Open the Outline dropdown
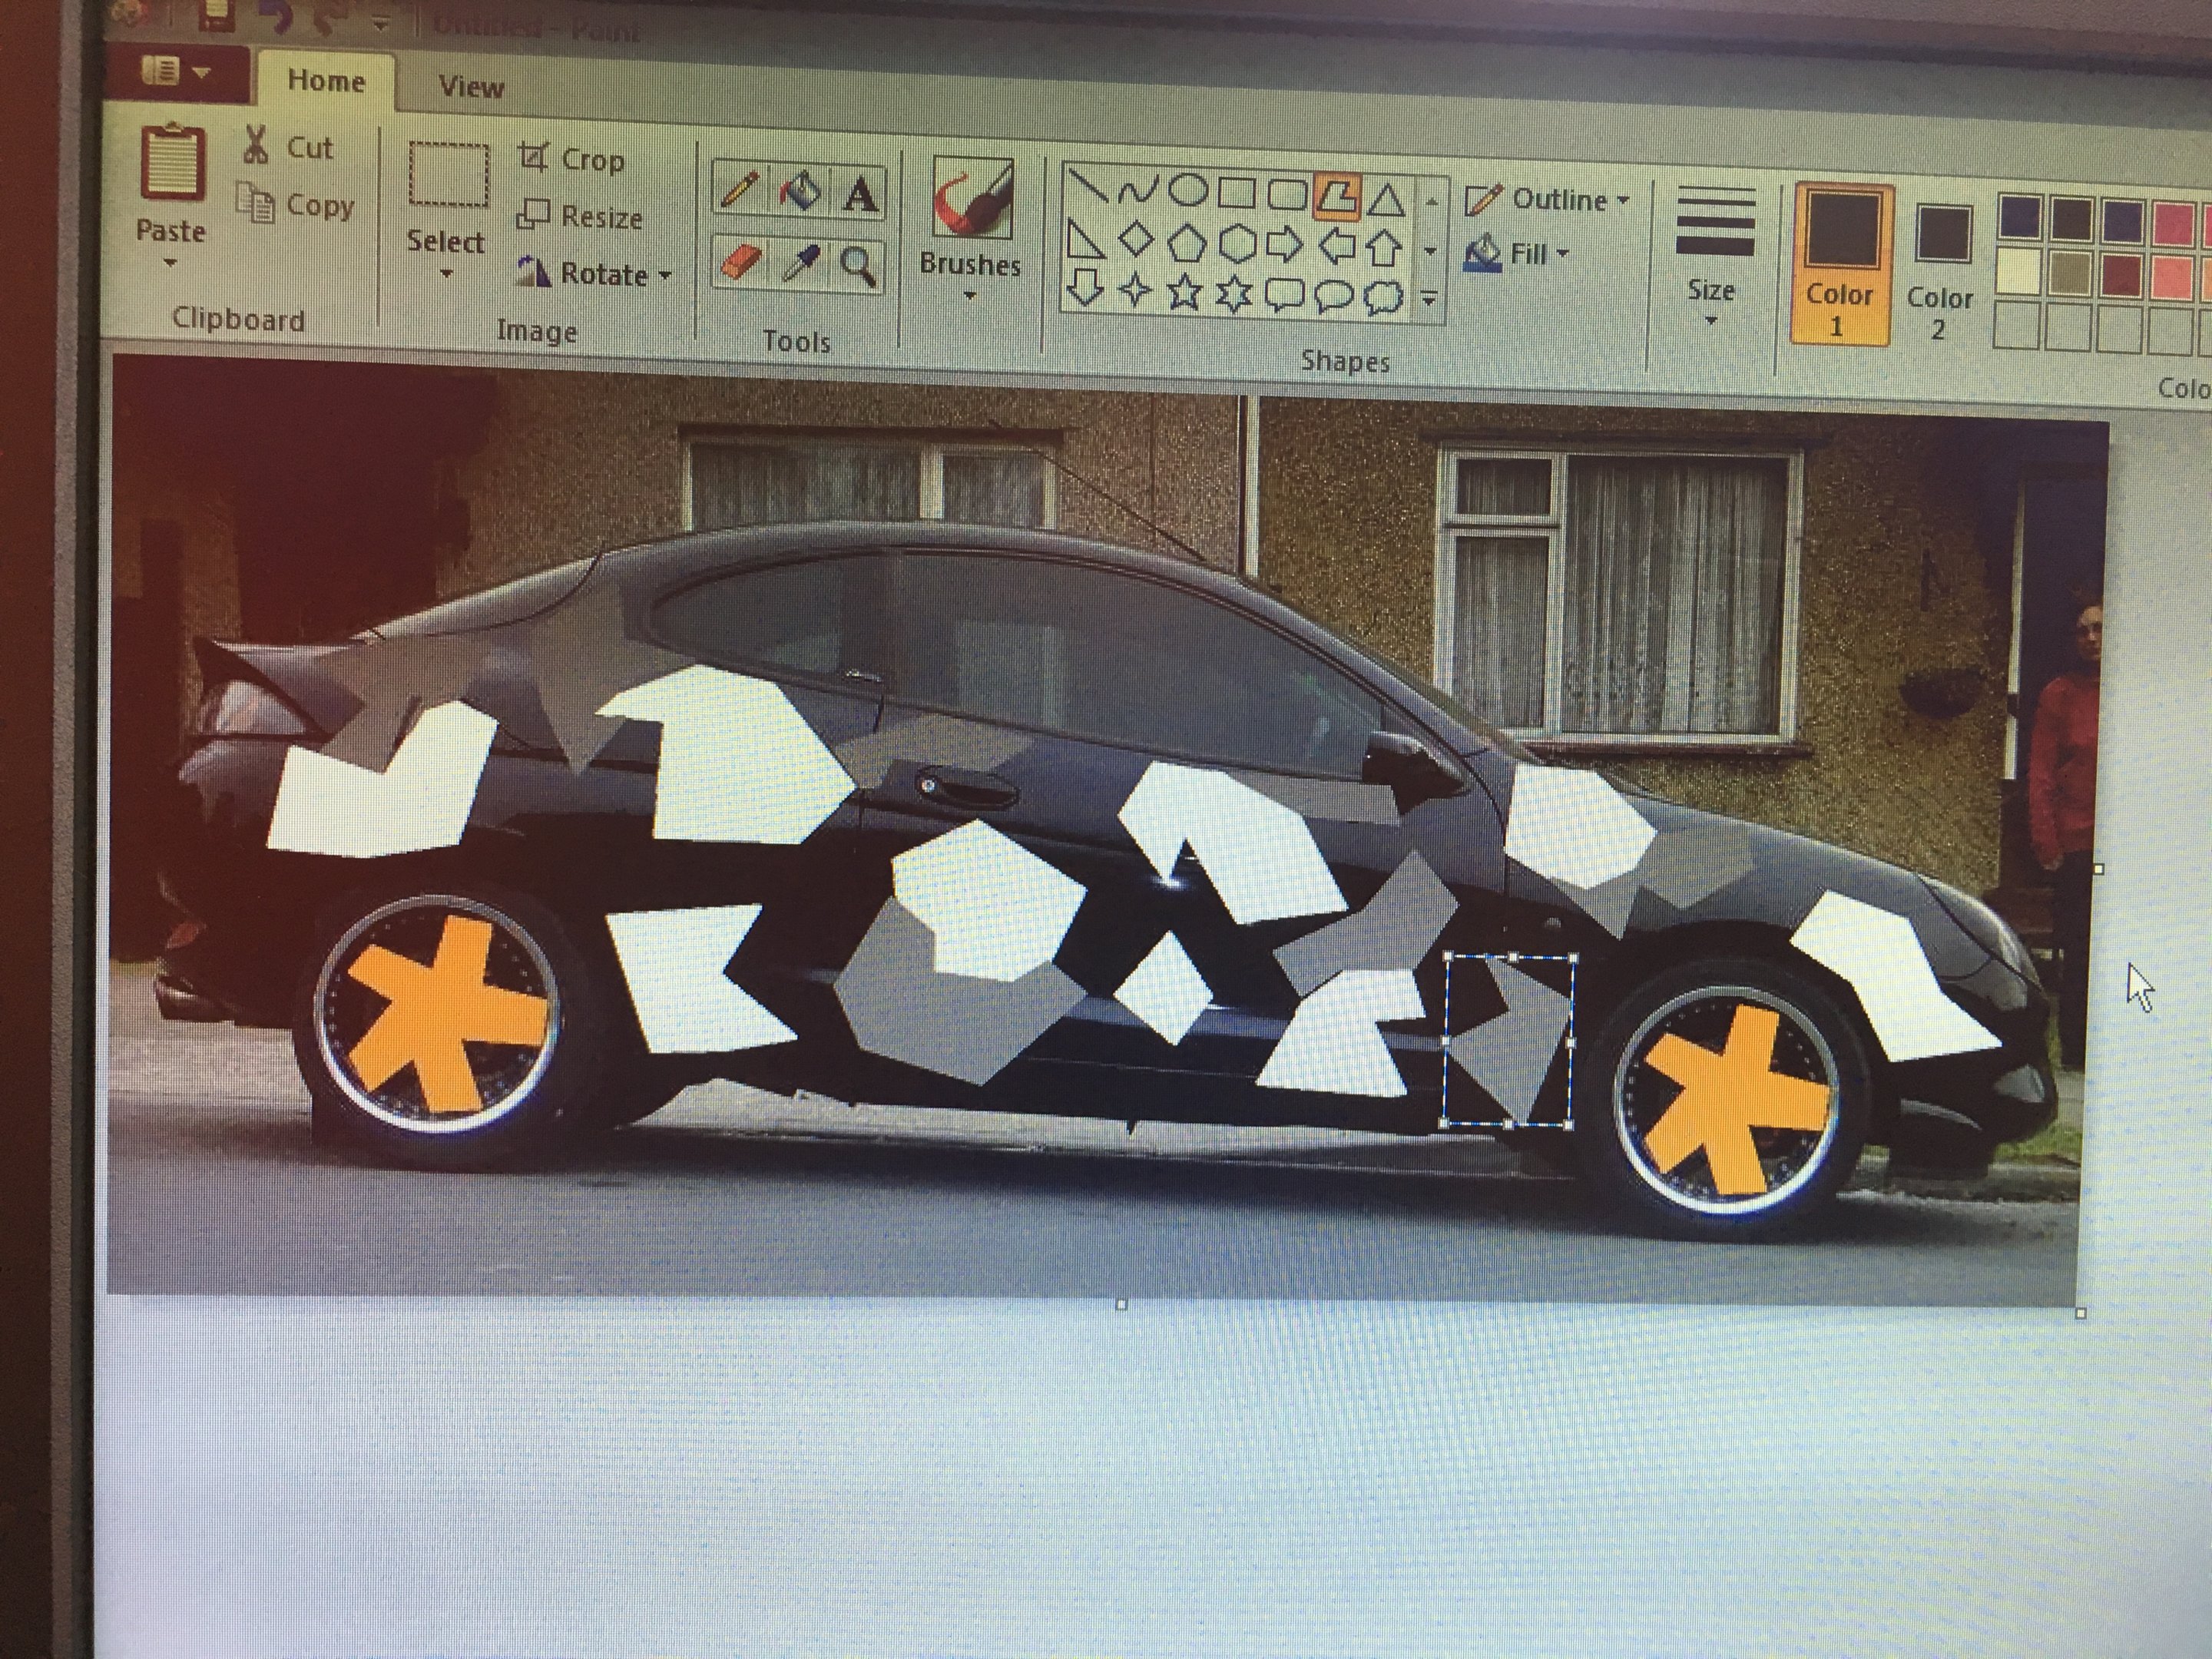2212x1659 pixels. click(x=1546, y=200)
